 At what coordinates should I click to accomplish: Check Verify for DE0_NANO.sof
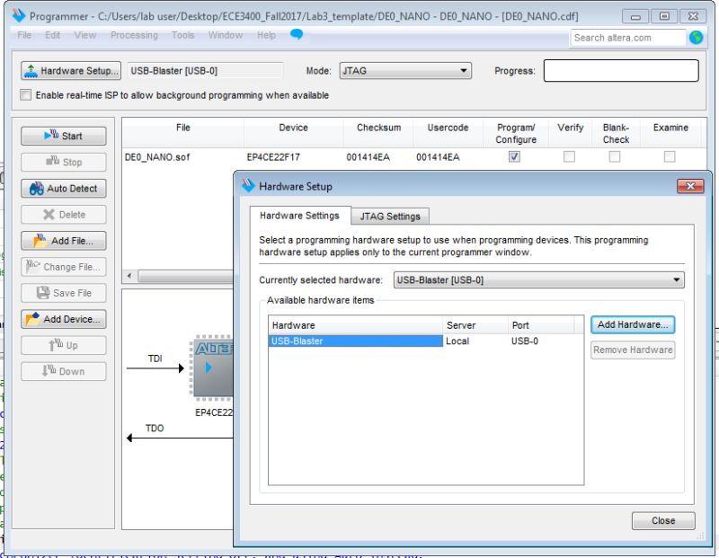coord(569,157)
